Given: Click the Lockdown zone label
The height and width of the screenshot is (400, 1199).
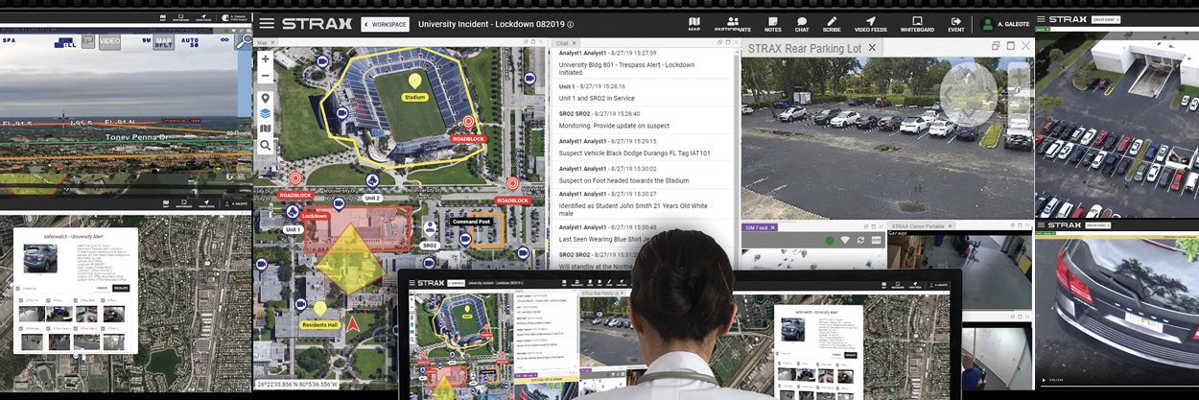Looking at the screenshot, I should tap(317, 217).
